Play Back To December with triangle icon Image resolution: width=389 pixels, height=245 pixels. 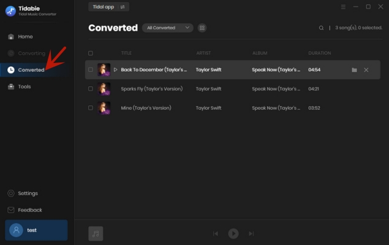(115, 70)
